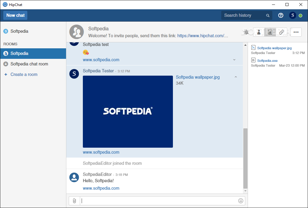The height and width of the screenshot is (208, 308).
Task: Click the New chat button
Action: coord(15,15)
